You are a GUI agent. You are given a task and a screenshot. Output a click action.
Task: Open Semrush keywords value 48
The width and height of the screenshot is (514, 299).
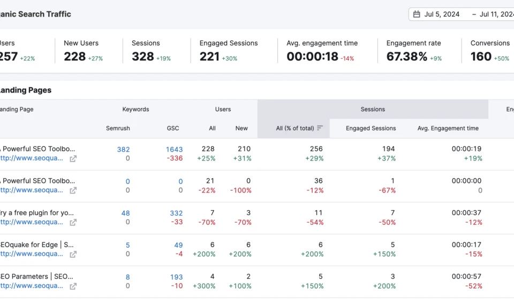[125, 213]
